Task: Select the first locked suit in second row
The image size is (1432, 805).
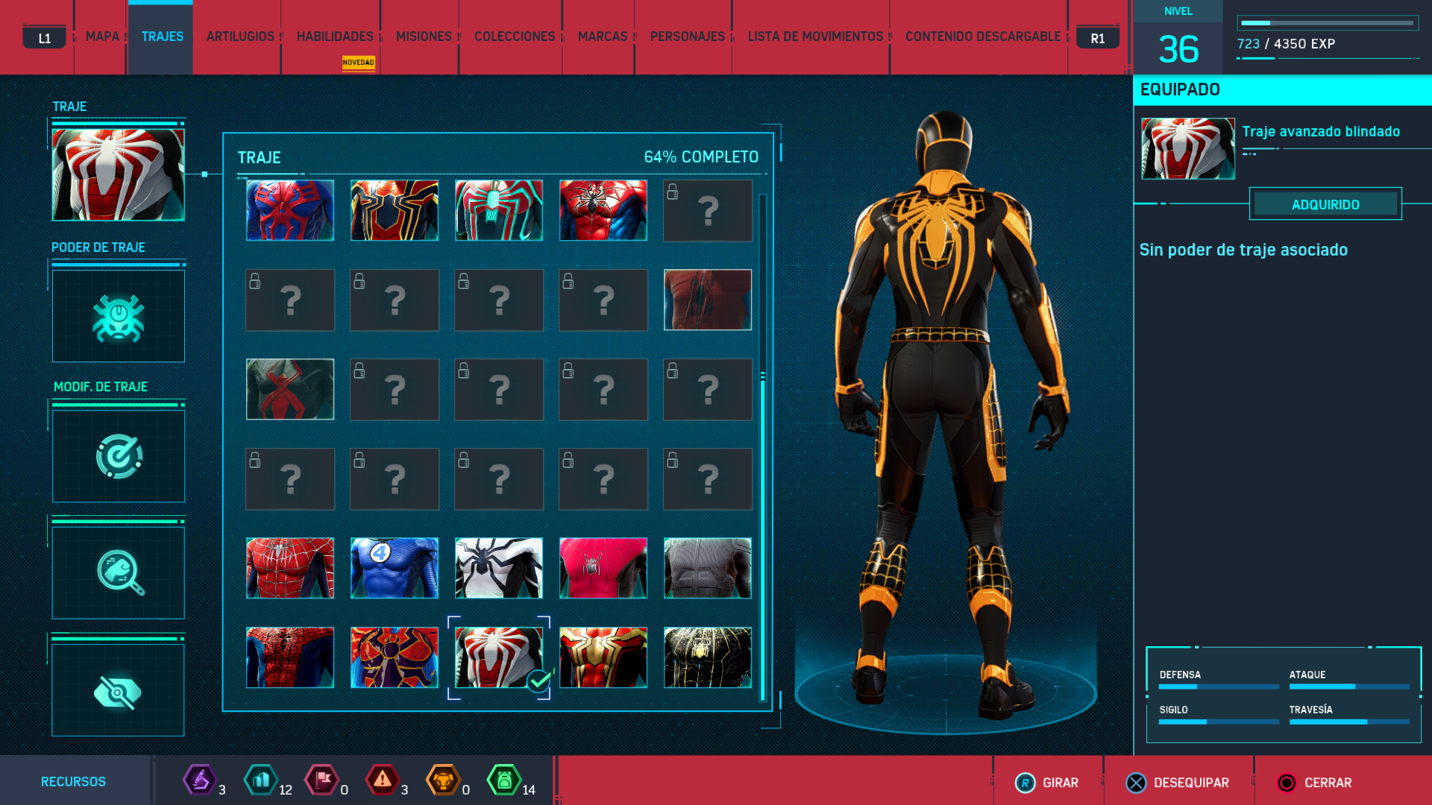Action: click(290, 300)
